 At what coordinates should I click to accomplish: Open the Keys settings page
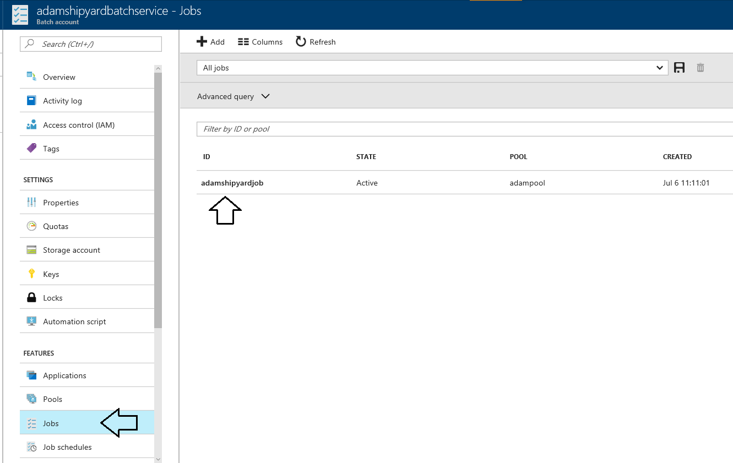[x=87, y=274]
